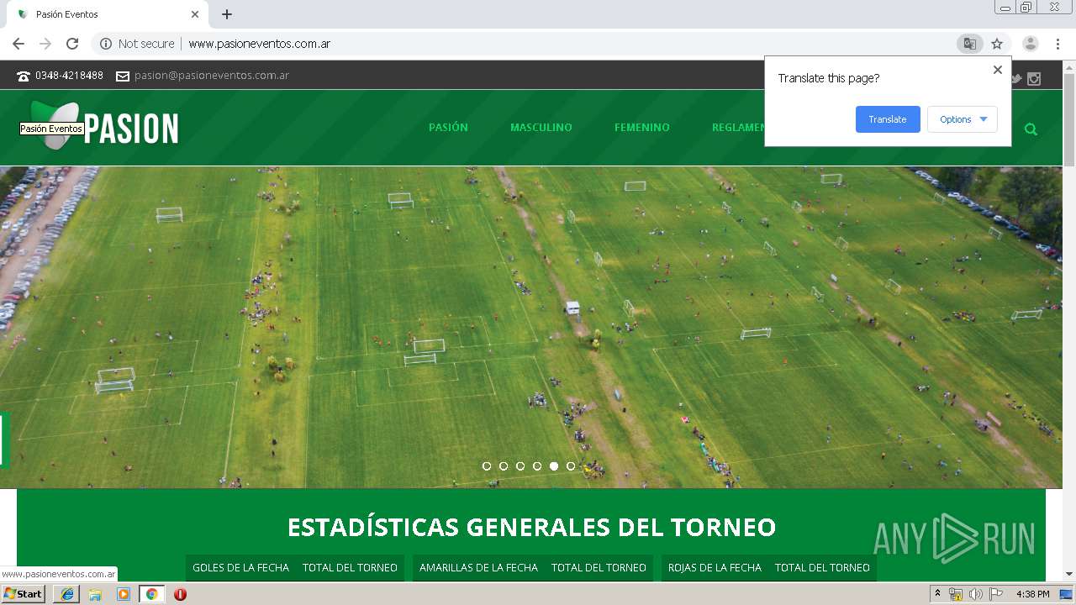This screenshot has height=605, width=1076.
Task: Bookmark this page with the star icon
Action: [997, 44]
